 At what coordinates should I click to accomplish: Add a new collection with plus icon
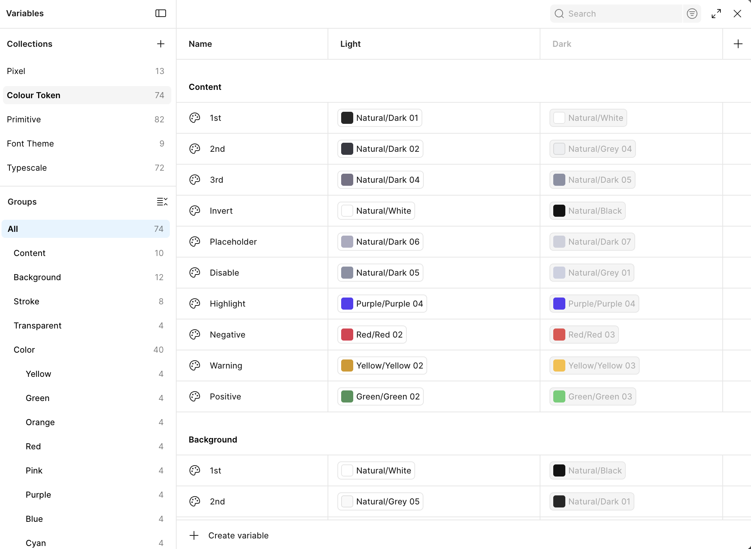tap(161, 44)
